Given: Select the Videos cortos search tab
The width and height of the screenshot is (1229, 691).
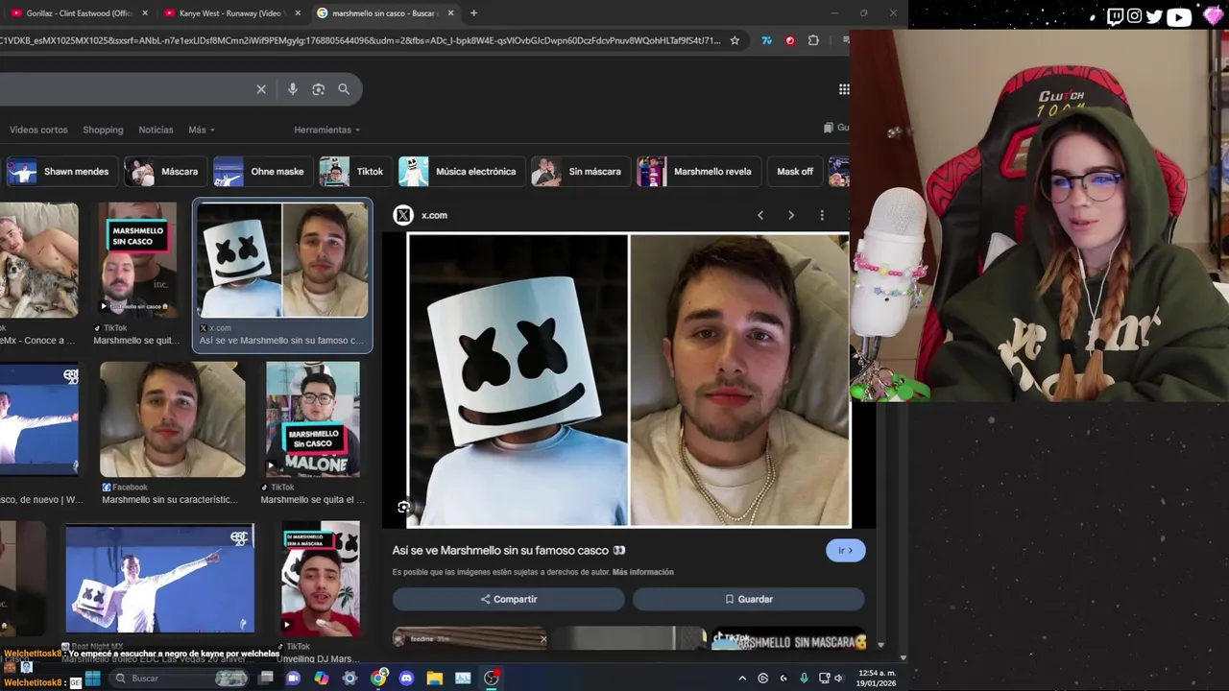Looking at the screenshot, I should 38,130.
